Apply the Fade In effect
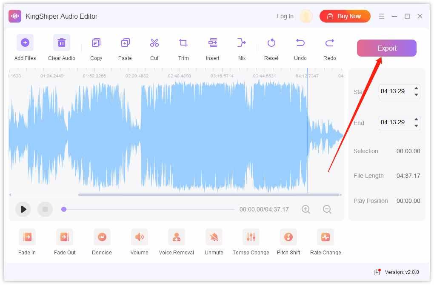Image resolution: width=434 pixels, height=285 pixels. click(x=27, y=237)
